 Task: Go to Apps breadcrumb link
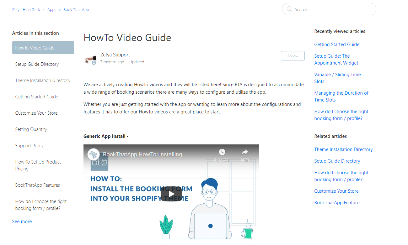click(x=52, y=10)
